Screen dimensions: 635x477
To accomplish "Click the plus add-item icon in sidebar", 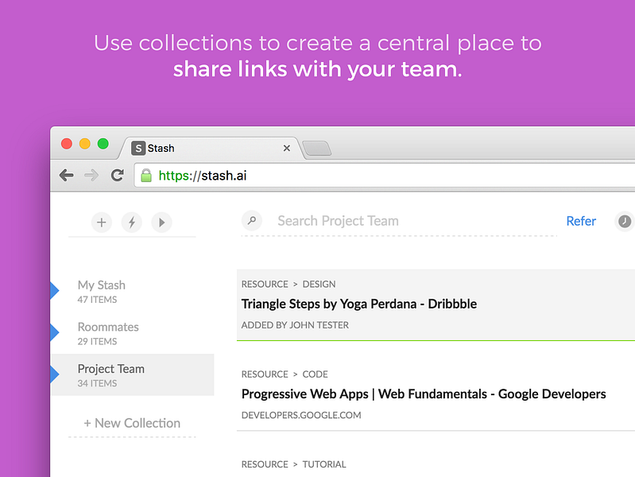I will 101,223.
